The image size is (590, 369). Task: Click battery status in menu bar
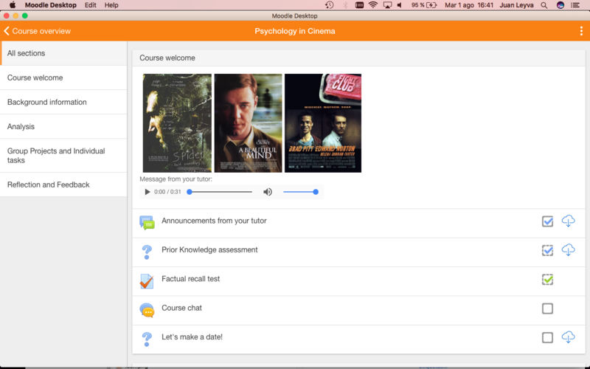[x=424, y=5]
